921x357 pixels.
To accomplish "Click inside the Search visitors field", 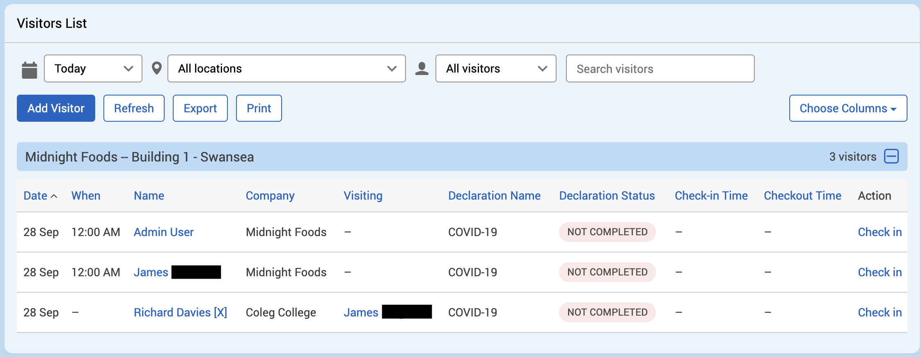I will pyautogui.click(x=660, y=68).
